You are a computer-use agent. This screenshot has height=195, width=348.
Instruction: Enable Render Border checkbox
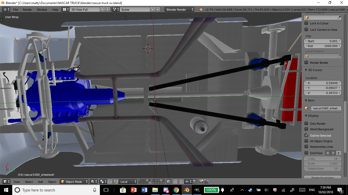[x=306, y=62]
